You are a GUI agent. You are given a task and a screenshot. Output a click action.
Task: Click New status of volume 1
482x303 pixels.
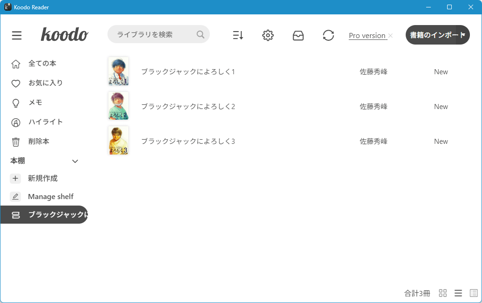pos(441,72)
